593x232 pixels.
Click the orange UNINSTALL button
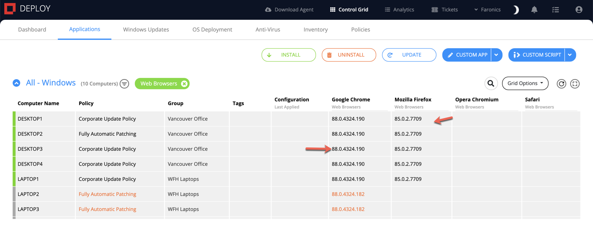point(349,55)
